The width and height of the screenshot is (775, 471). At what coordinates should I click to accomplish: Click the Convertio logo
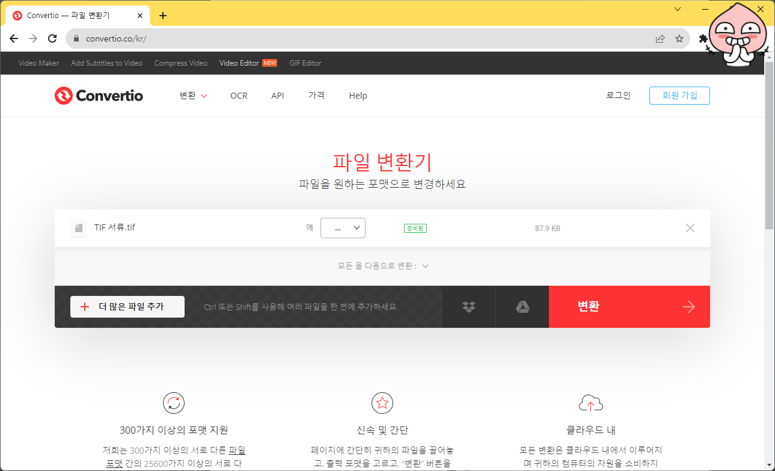(x=98, y=95)
